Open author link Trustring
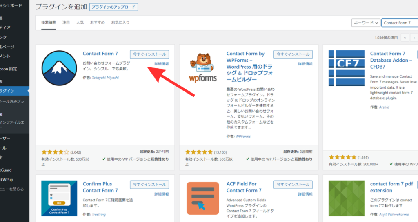The width and height of the screenshot is (418, 222). pyautogui.click(x=99, y=215)
